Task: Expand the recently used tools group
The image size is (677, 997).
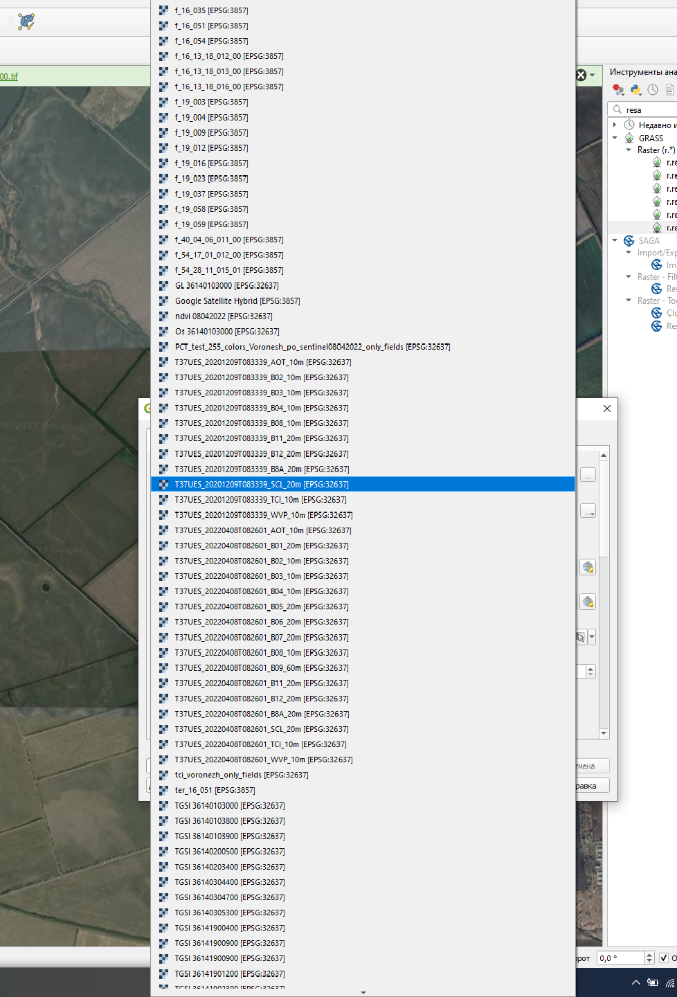Action: pos(615,125)
